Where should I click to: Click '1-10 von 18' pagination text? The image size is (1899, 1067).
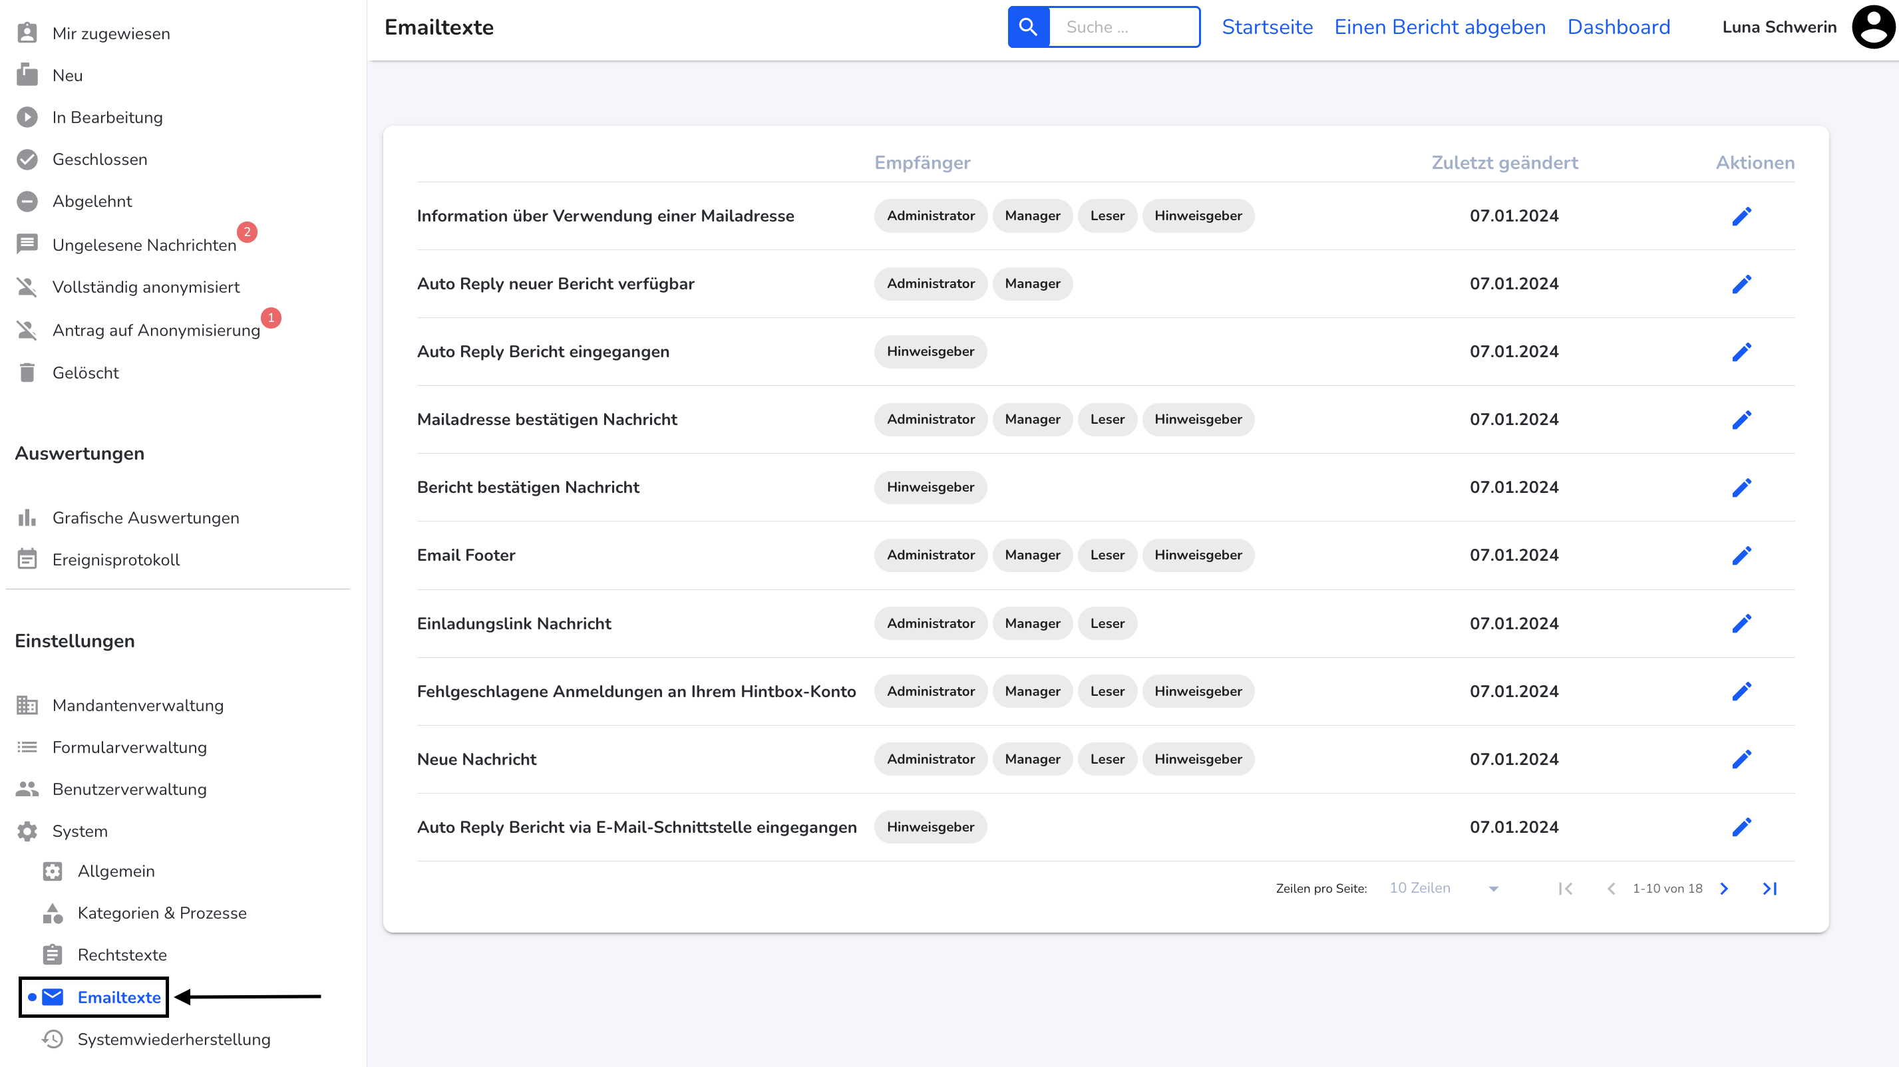1667,889
